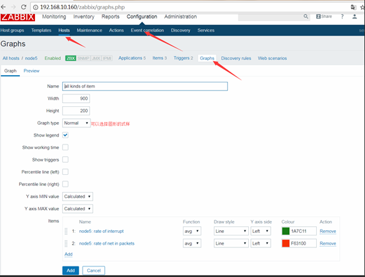Click the graph Name input field
Viewport: 365px width, 277px height.
coord(145,86)
